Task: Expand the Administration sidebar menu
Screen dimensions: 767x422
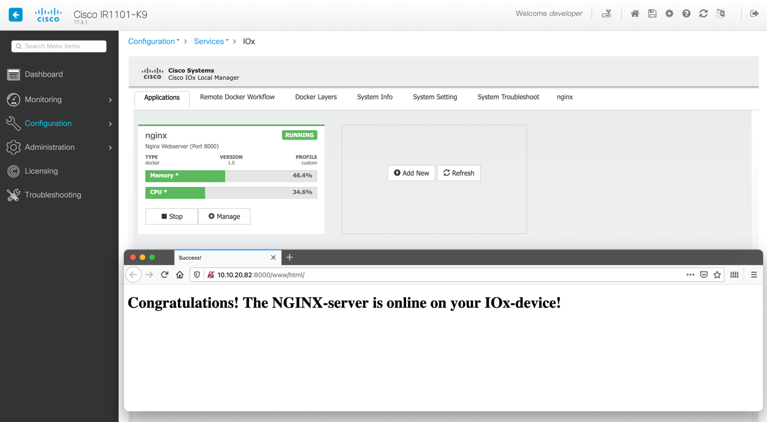Action: coord(59,147)
